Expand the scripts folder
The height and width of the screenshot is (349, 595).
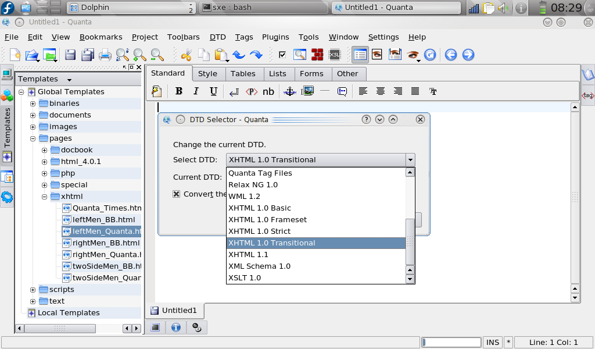pos(33,290)
